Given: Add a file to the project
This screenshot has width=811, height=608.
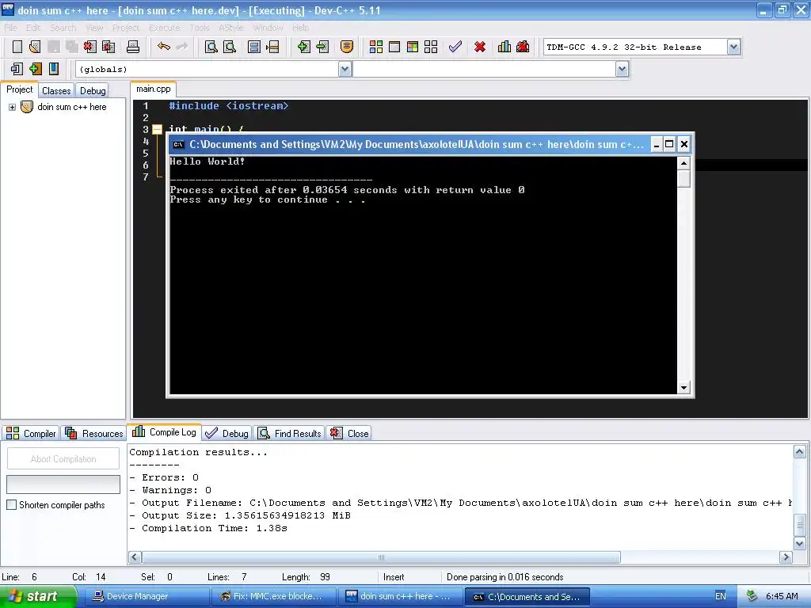Looking at the screenshot, I should tap(303, 47).
